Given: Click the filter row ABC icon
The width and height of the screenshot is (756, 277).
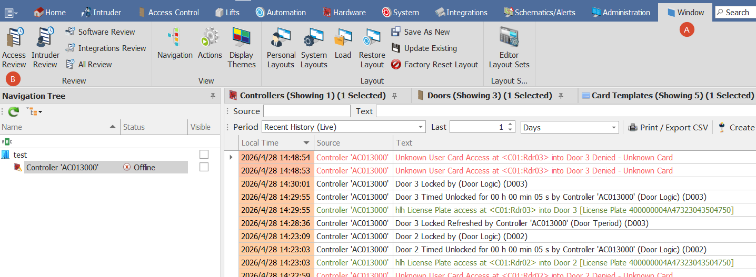Looking at the screenshot, I should tap(6, 141).
